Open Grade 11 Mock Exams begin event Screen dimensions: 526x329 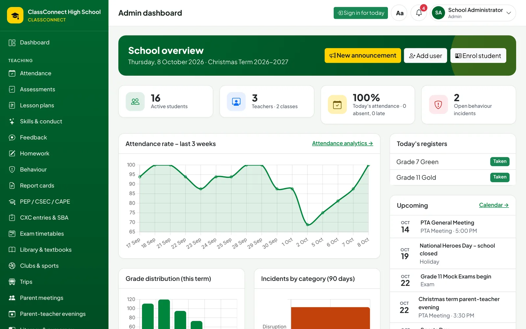click(453, 280)
